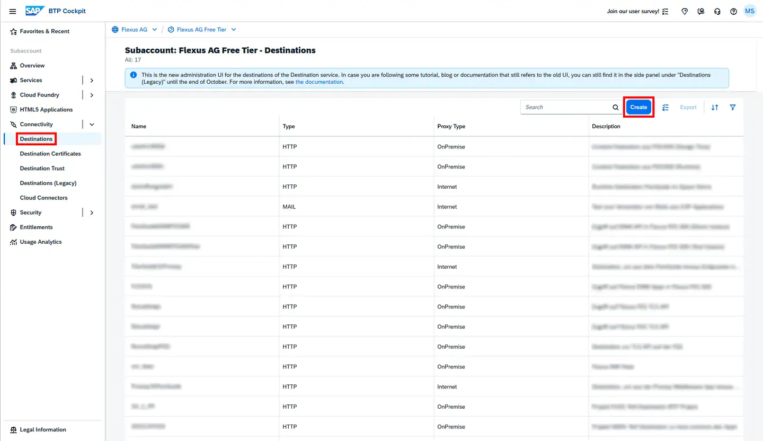The width and height of the screenshot is (763, 441).
Task: Click the help question mark icon
Action: (733, 11)
